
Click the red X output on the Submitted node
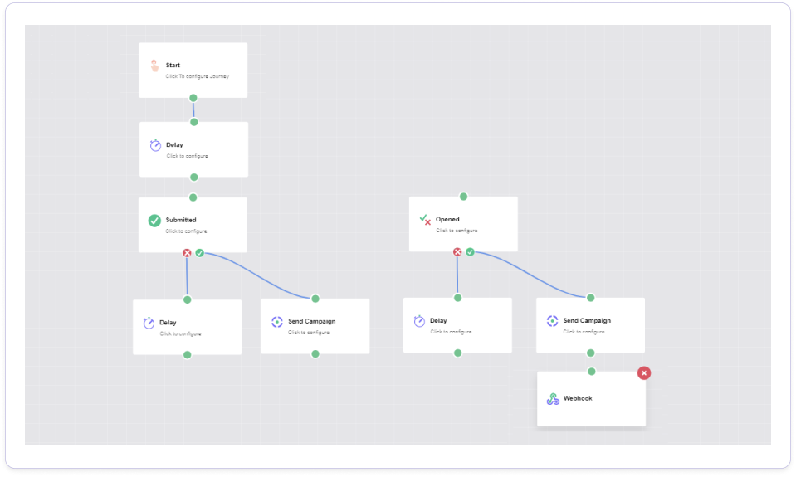(188, 253)
